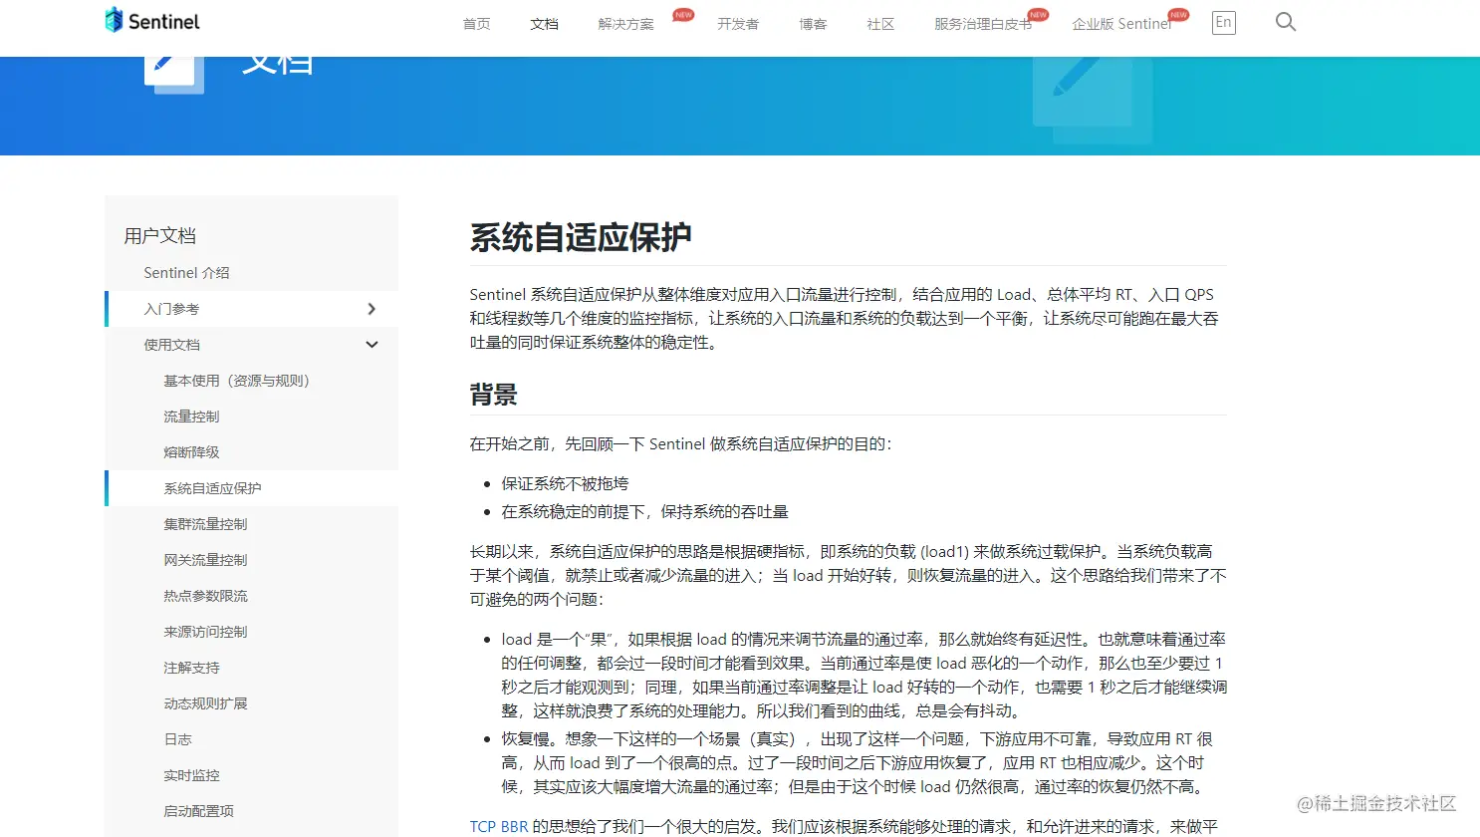Open the 开发者 nav item
This screenshot has width=1480, height=837.
[738, 24]
